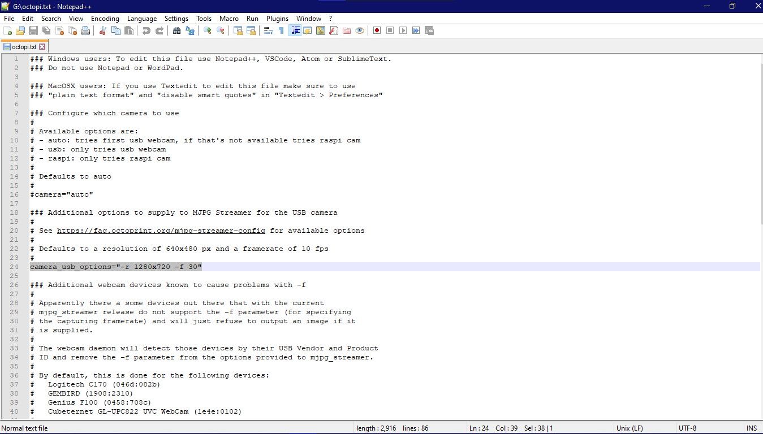Image resolution: width=763 pixels, height=434 pixels.
Task: Open the Settings menu
Action: (x=176, y=19)
